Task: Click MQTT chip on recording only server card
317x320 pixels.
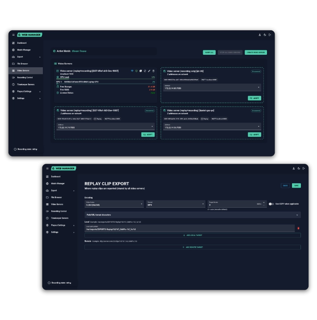Action: (x=209, y=80)
